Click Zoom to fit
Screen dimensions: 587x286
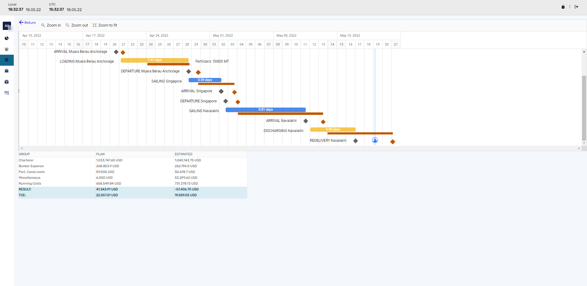[x=105, y=25]
